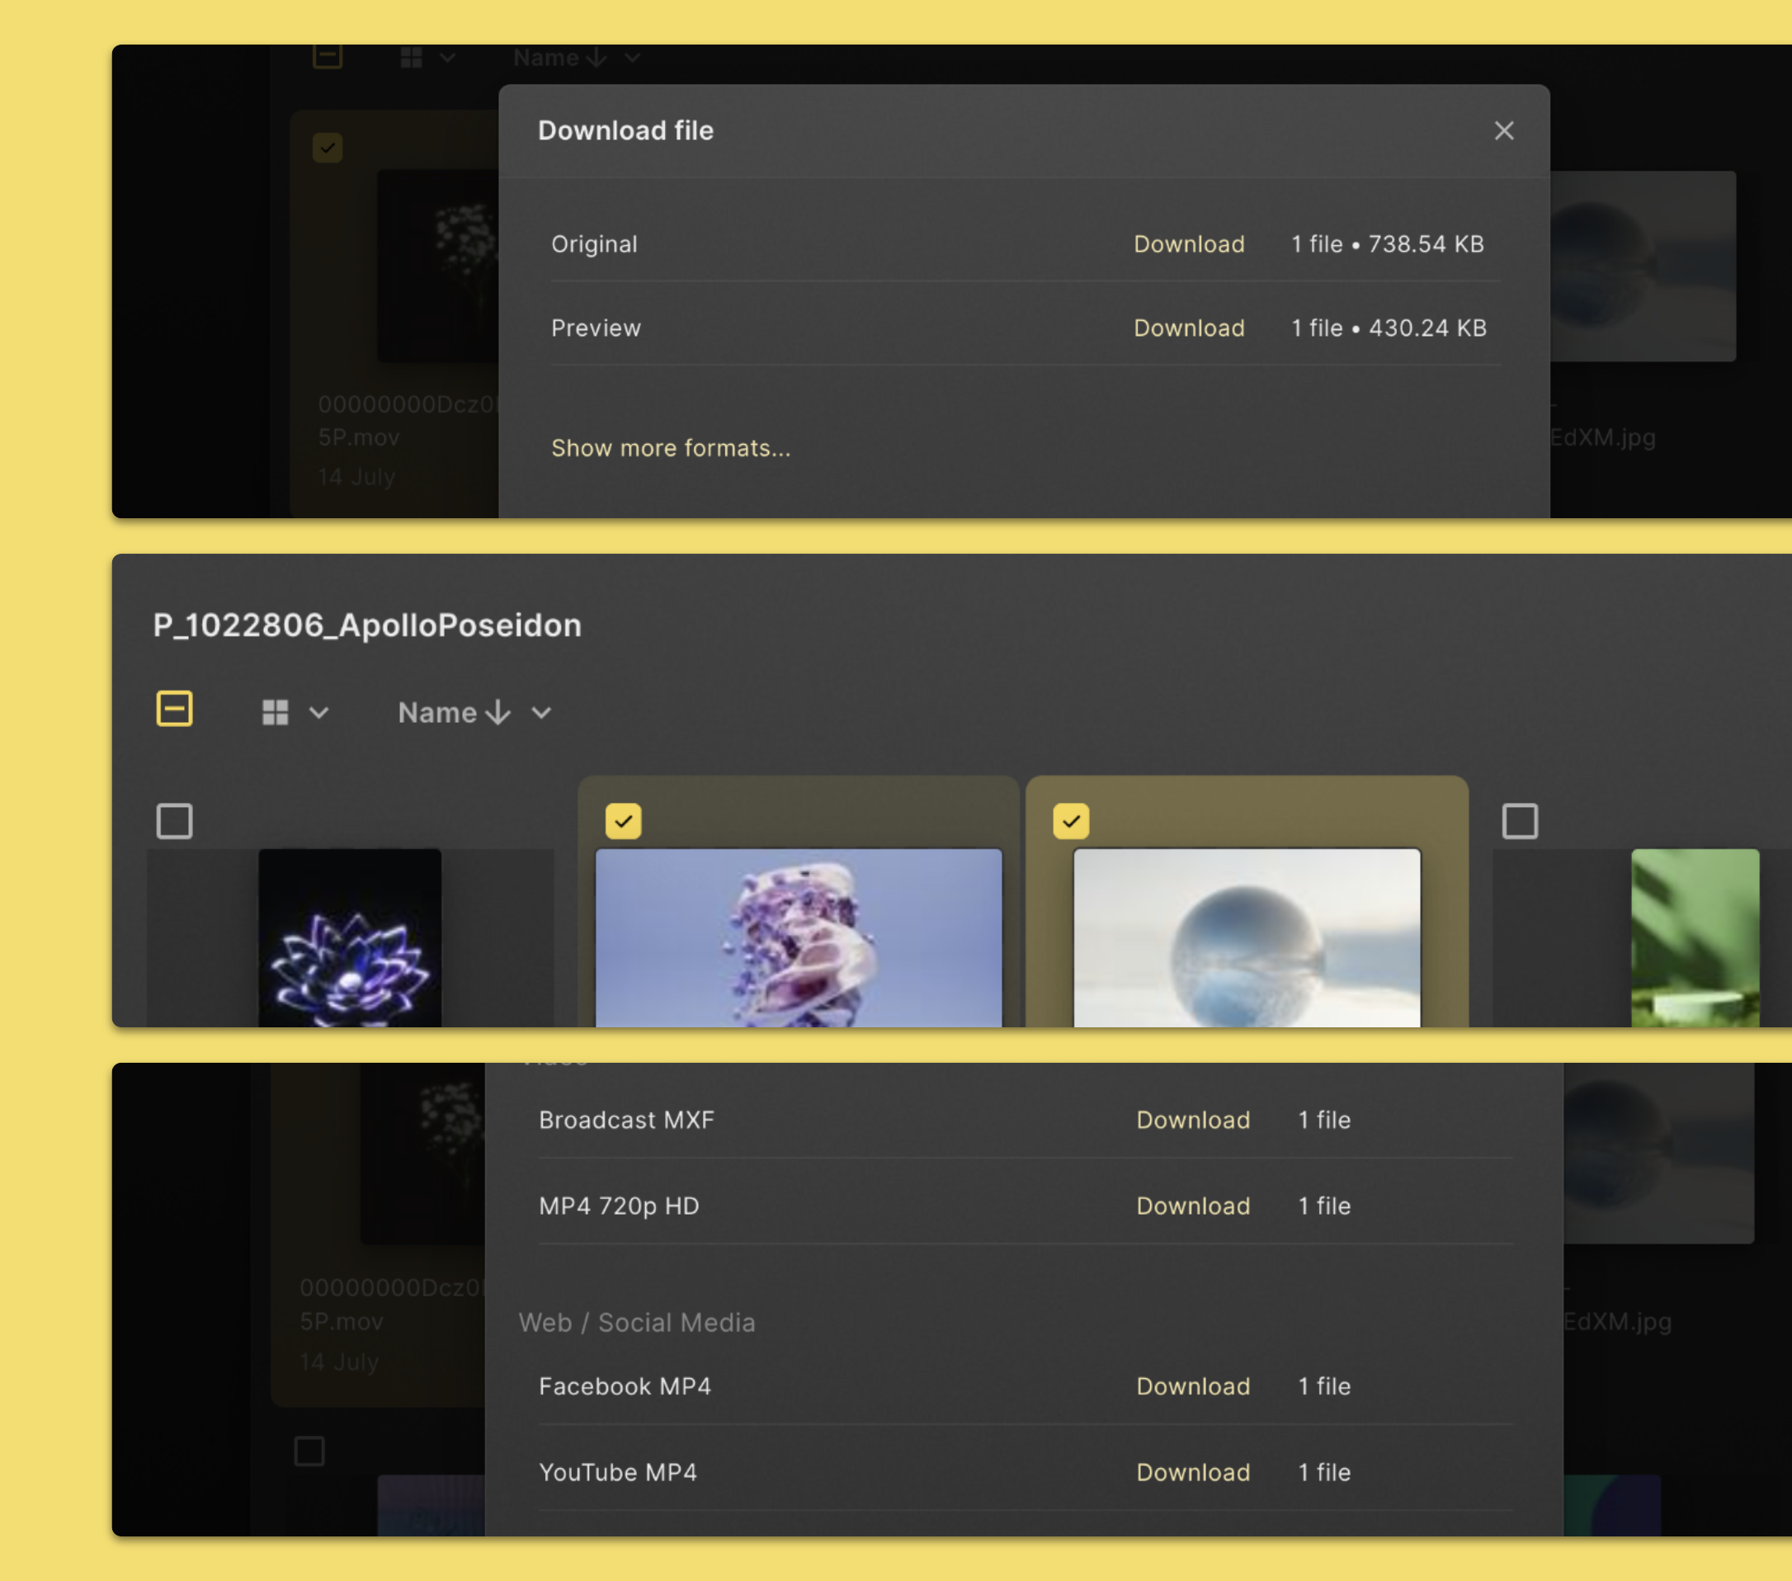Click the MP4 720p HD label
The image size is (1792, 1581).
[x=619, y=1206]
